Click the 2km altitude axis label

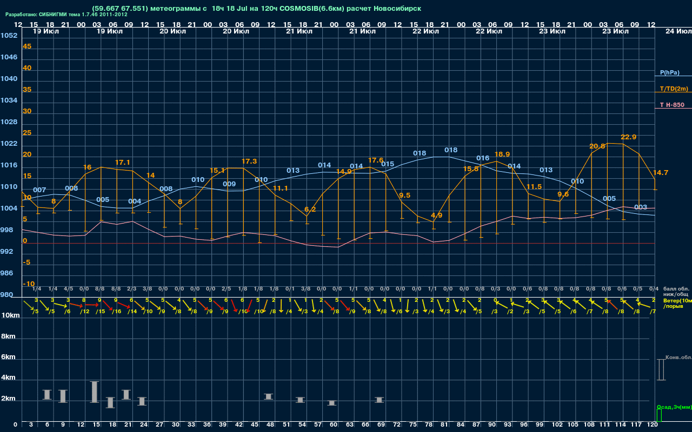pos(8,399)
